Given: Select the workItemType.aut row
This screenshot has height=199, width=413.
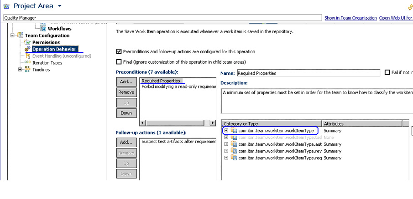Looking at the screenshot, I should pos(280,144).
